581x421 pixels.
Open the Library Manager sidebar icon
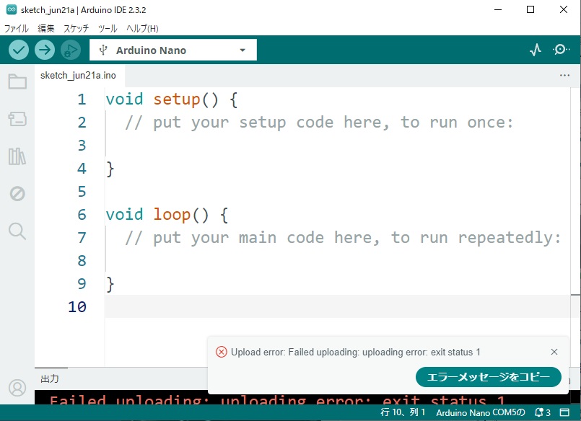[x=17, y=156]
